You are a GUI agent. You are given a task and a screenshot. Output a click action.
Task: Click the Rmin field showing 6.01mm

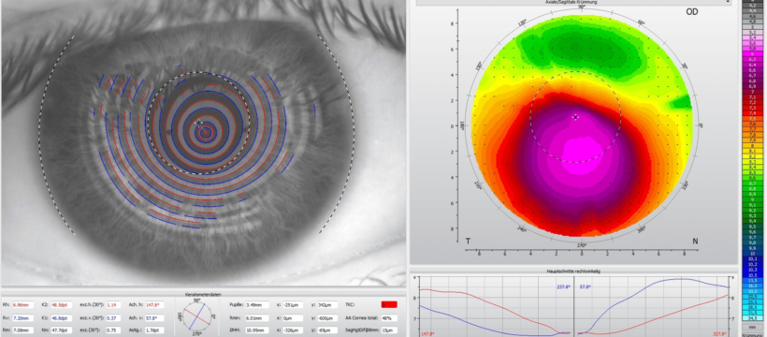click(x=257, y=317)
